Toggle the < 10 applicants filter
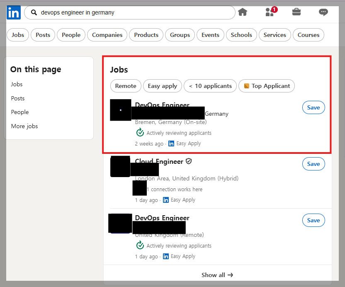Screen dimensions: 345x287 coord(210,86)
